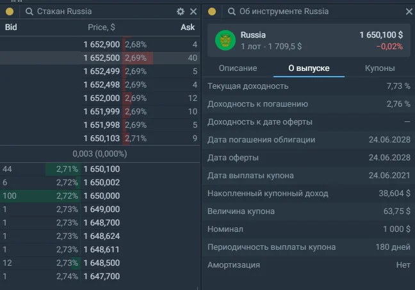Open order book settings gear icon

click(180, 11)
